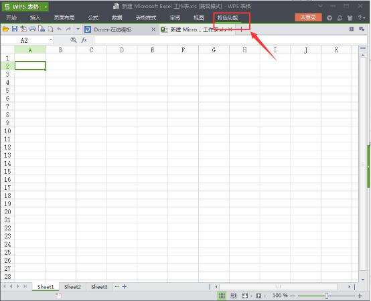
Task: Click the Redo arrow icon
Action: [68, 29]
